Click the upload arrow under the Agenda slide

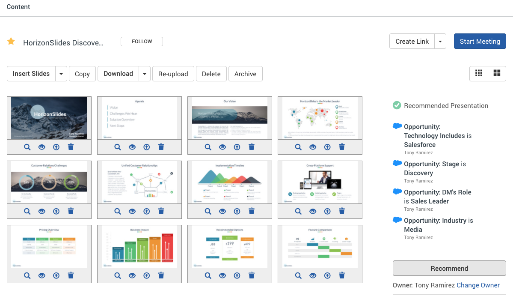point(147,147)
